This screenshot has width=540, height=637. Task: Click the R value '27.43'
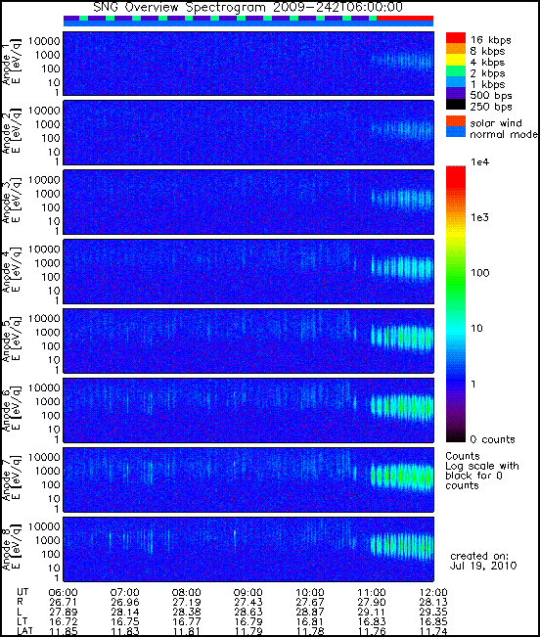point(248,602)
